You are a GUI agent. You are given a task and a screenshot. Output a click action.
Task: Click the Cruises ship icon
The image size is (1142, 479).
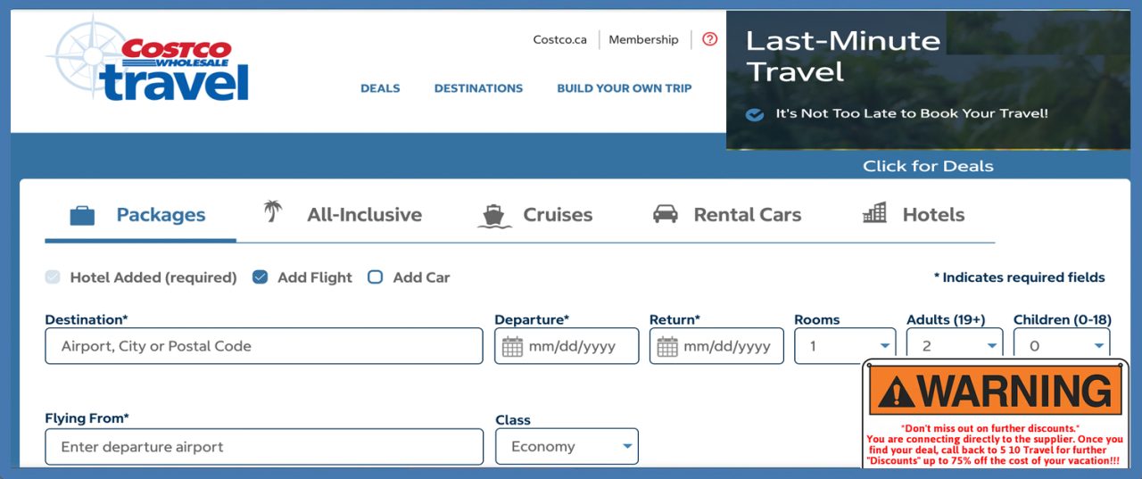(x=494, y=216)
